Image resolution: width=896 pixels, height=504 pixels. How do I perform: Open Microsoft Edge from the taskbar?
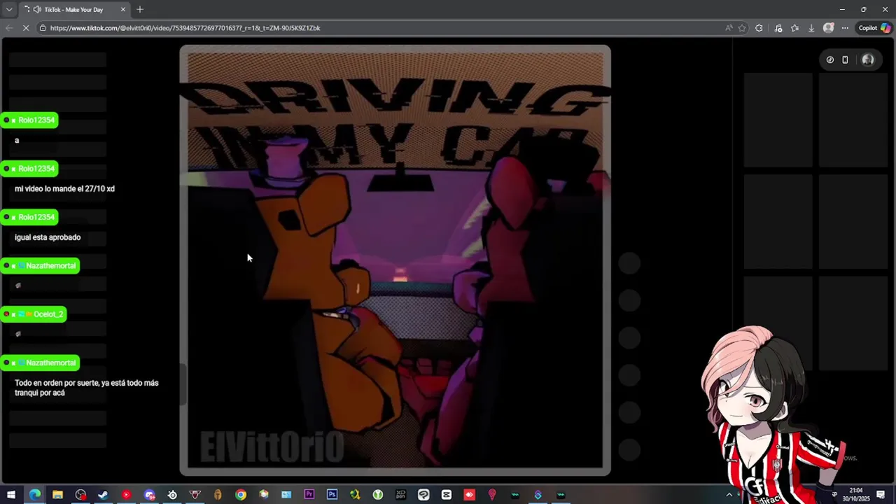coord(34,495)
